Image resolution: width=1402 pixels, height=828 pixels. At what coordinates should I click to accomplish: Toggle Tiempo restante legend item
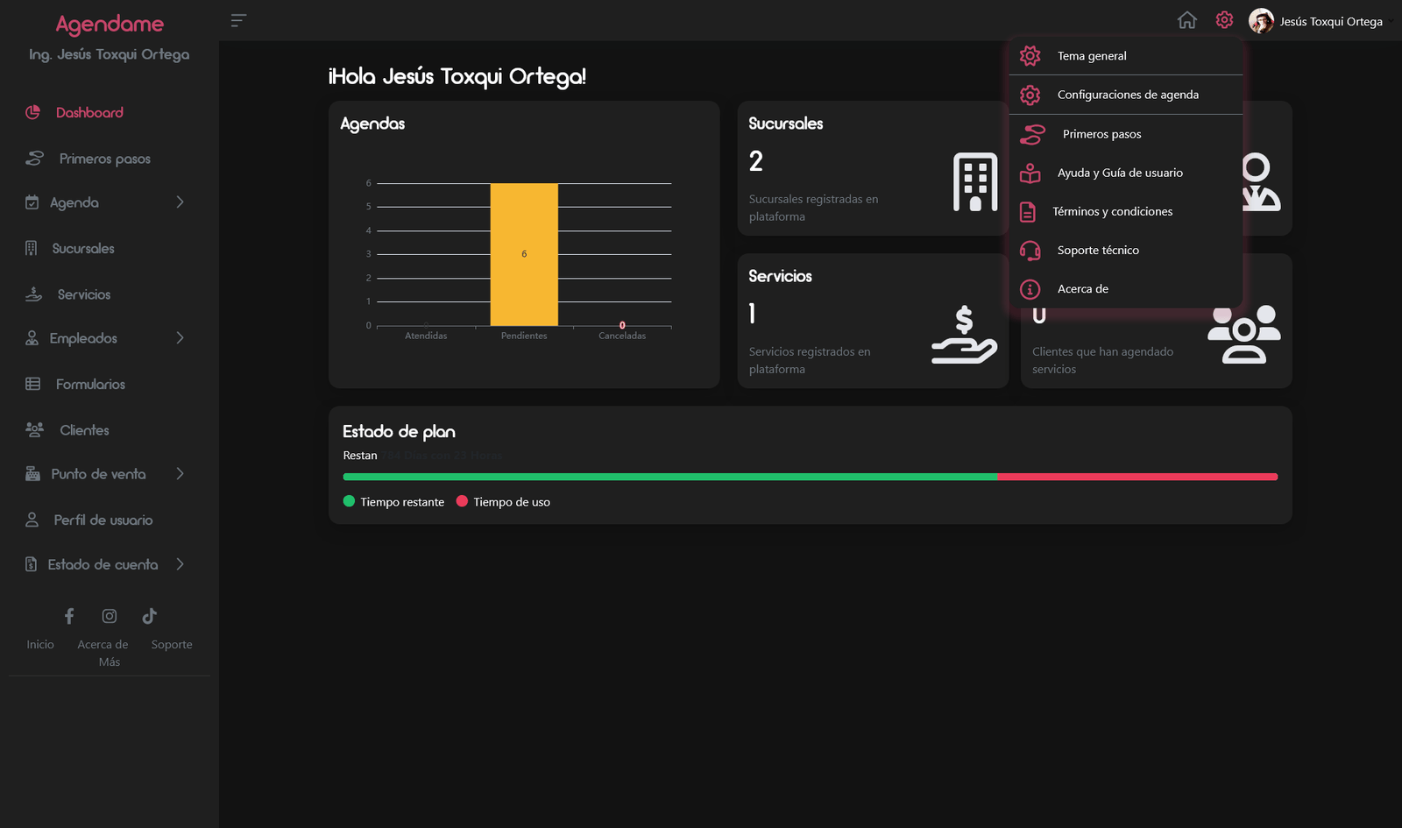tap(394, 502)
